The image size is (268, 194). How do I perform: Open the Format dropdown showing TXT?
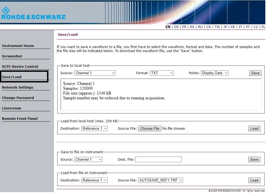(162, 73)
